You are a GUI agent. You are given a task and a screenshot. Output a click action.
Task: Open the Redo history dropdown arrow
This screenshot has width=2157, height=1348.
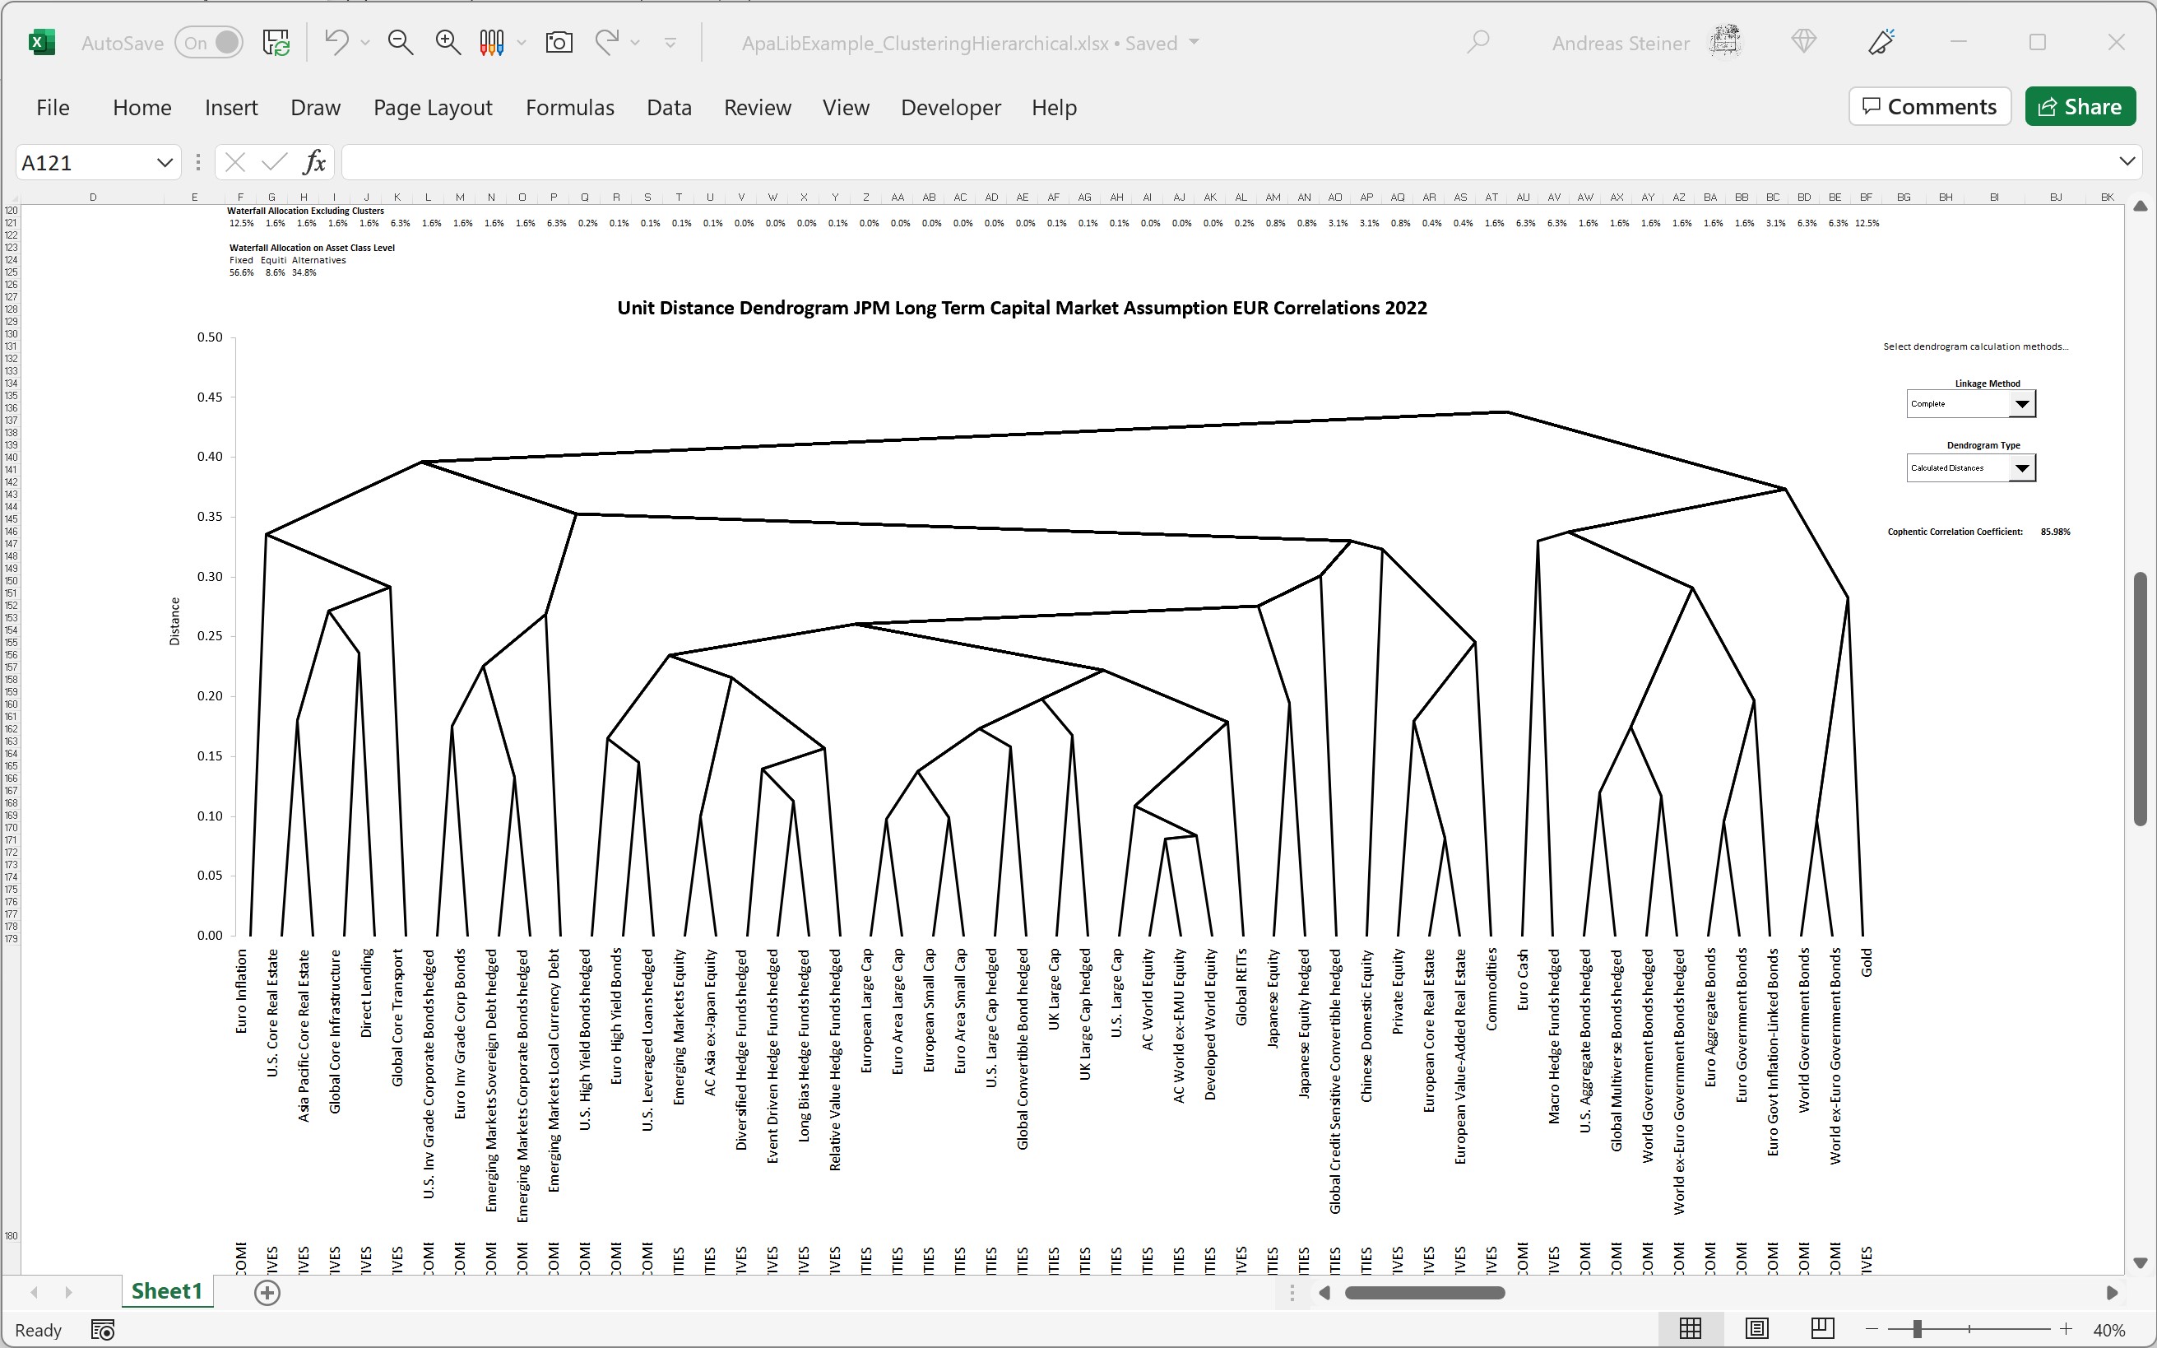coord(635,43)
